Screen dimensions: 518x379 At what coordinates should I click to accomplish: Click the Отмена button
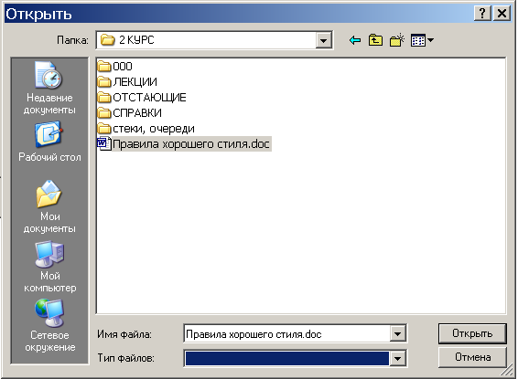click(472, 357)
